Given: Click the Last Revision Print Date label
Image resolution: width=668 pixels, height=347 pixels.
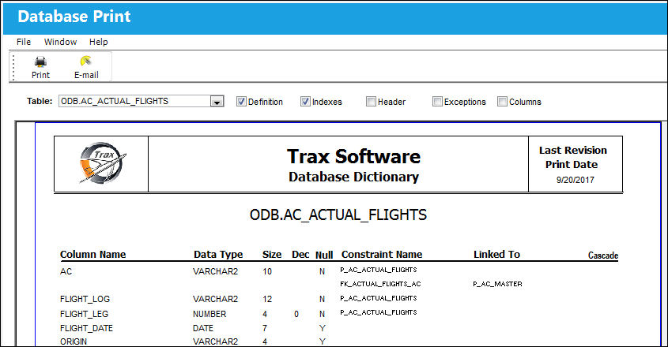Looking at the screenshot, I should [572, 158].
